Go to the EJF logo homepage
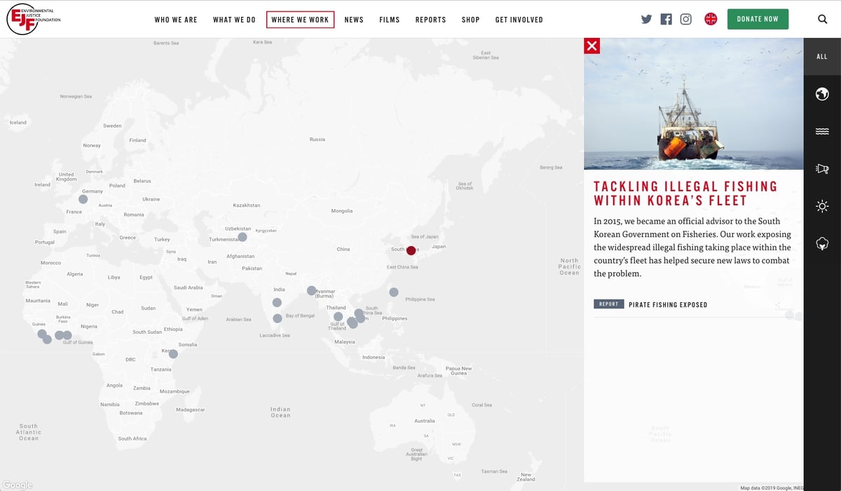The image size is (841, 491). [x=34, y=19]
